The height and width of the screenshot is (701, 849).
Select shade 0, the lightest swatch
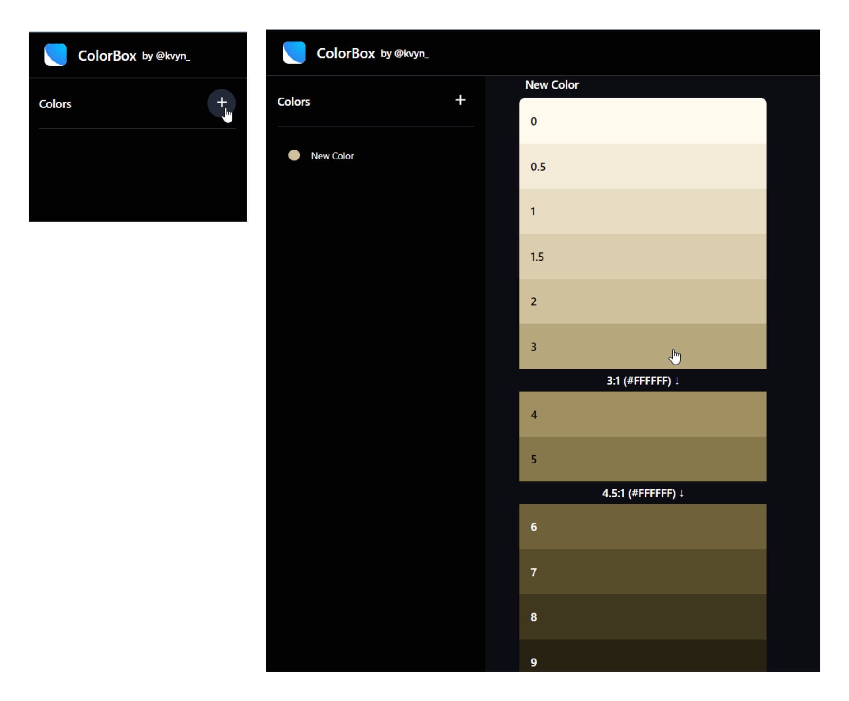(x=642, y=121)
